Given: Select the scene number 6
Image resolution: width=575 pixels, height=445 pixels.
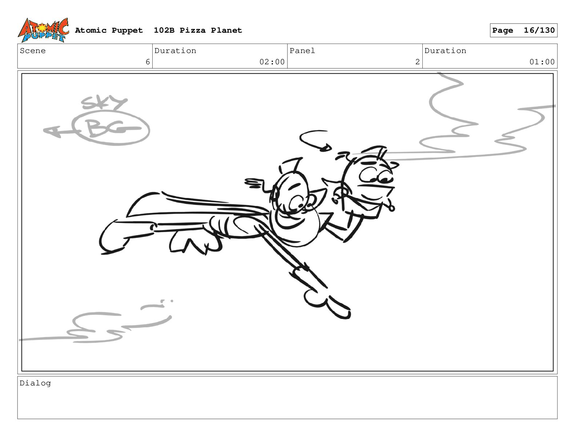Looking at the screenshot, I should 148,62.
